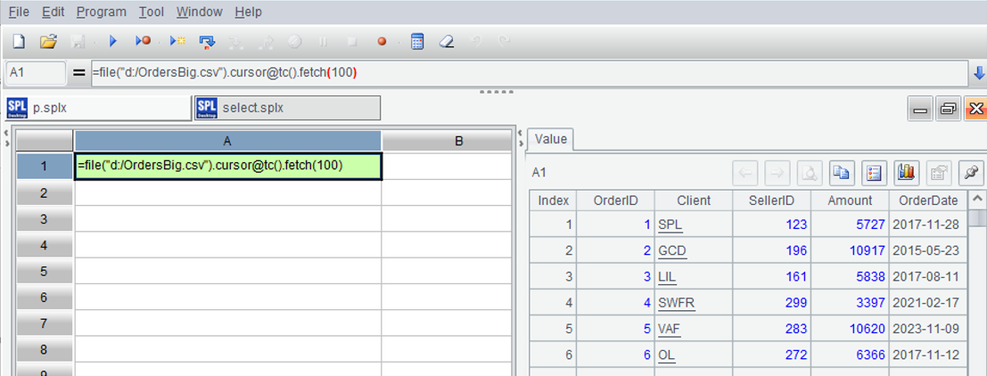Execute to cursor with play-star icon

178,42
